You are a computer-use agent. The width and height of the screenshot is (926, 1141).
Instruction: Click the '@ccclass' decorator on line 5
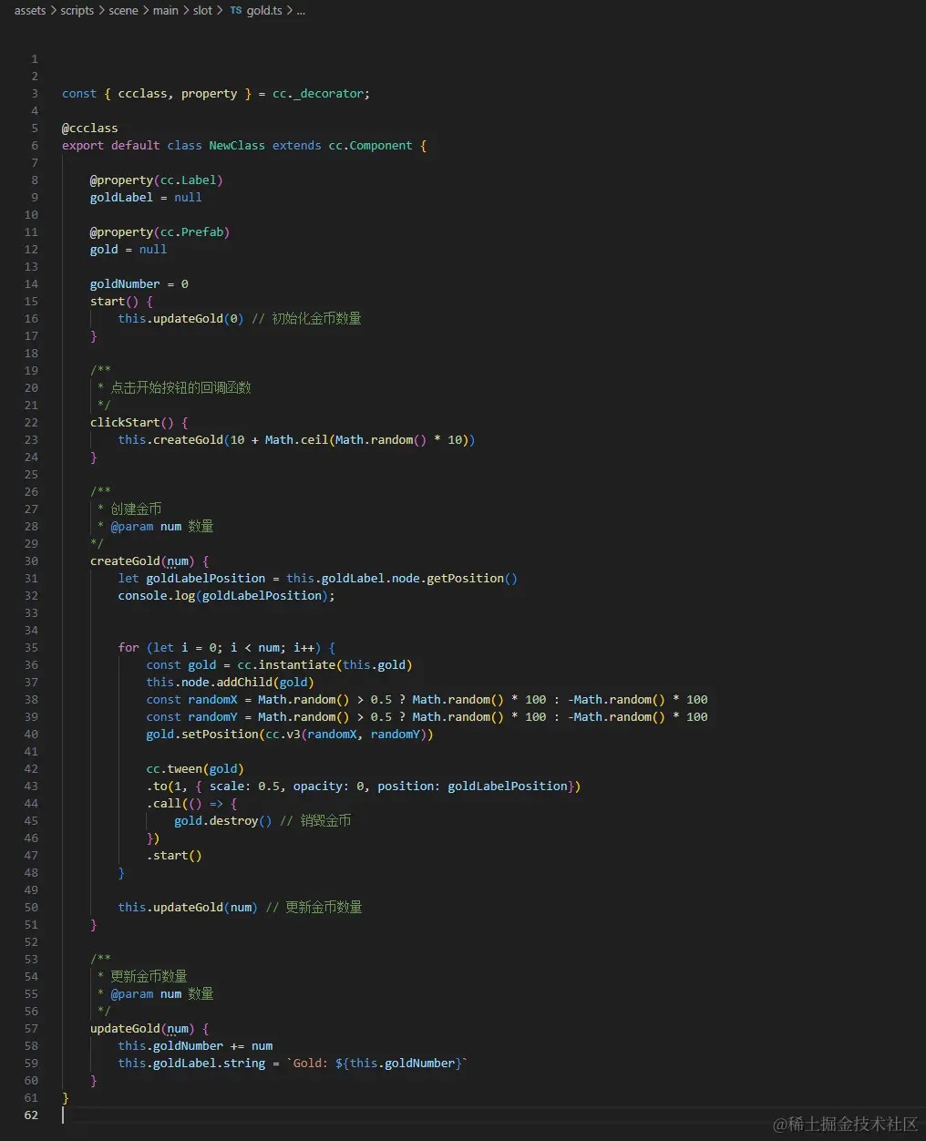(90, 128)
